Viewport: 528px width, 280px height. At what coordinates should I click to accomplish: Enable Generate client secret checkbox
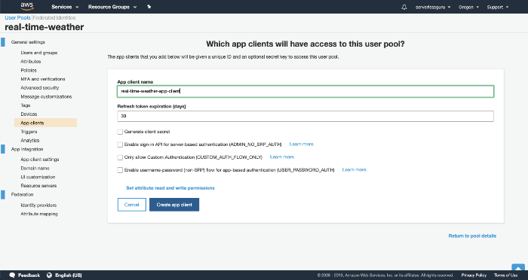point(120,132)
